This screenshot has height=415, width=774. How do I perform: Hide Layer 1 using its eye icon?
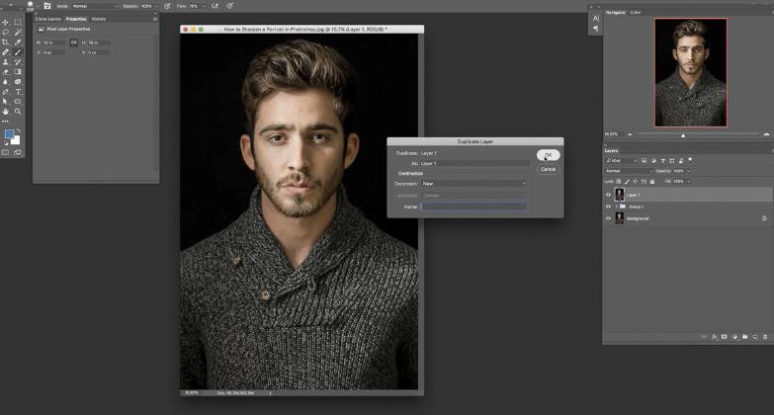[x=608, y=195]
